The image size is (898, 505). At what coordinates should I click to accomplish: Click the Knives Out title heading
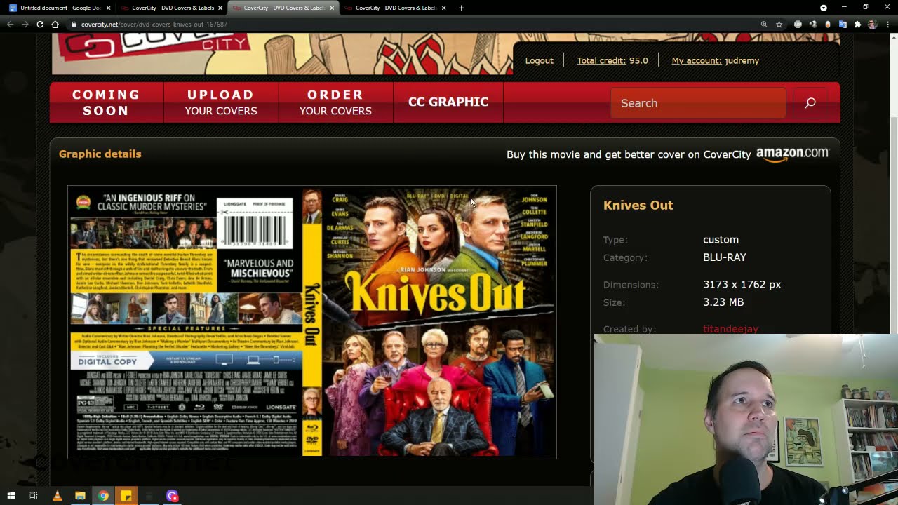(638, 206)
